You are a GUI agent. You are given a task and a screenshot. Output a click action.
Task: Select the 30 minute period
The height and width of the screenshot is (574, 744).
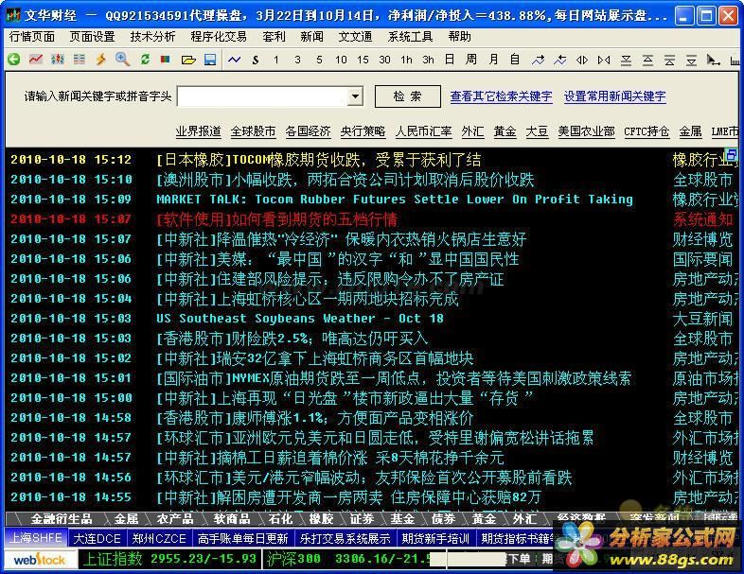(385, 60)
